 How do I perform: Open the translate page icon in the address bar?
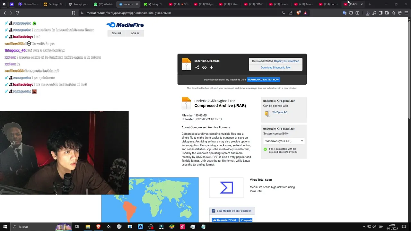coord(283,13)
